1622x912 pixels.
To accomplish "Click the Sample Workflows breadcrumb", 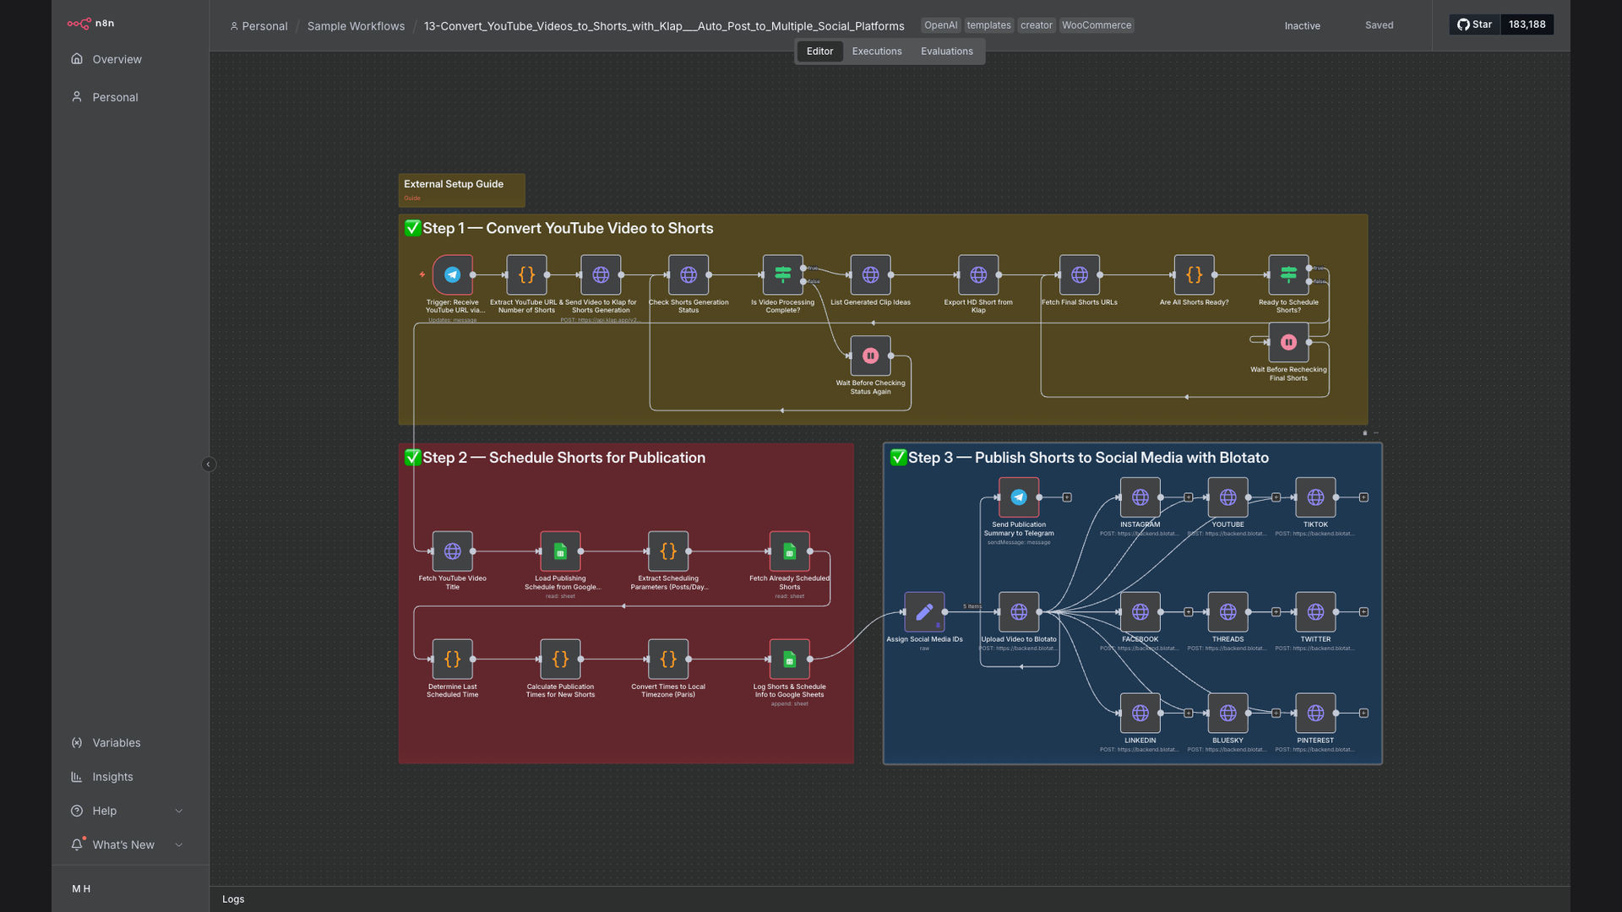I will [356, 26].
